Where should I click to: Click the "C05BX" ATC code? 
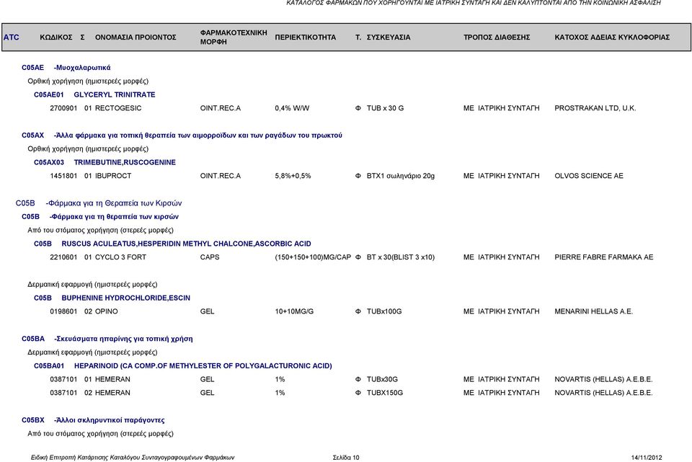coord(33,420)
